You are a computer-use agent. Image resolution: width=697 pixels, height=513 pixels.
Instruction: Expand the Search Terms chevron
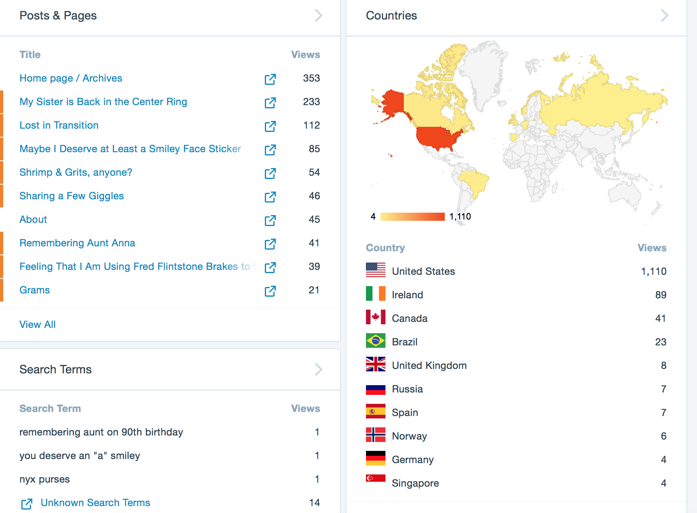318,369
